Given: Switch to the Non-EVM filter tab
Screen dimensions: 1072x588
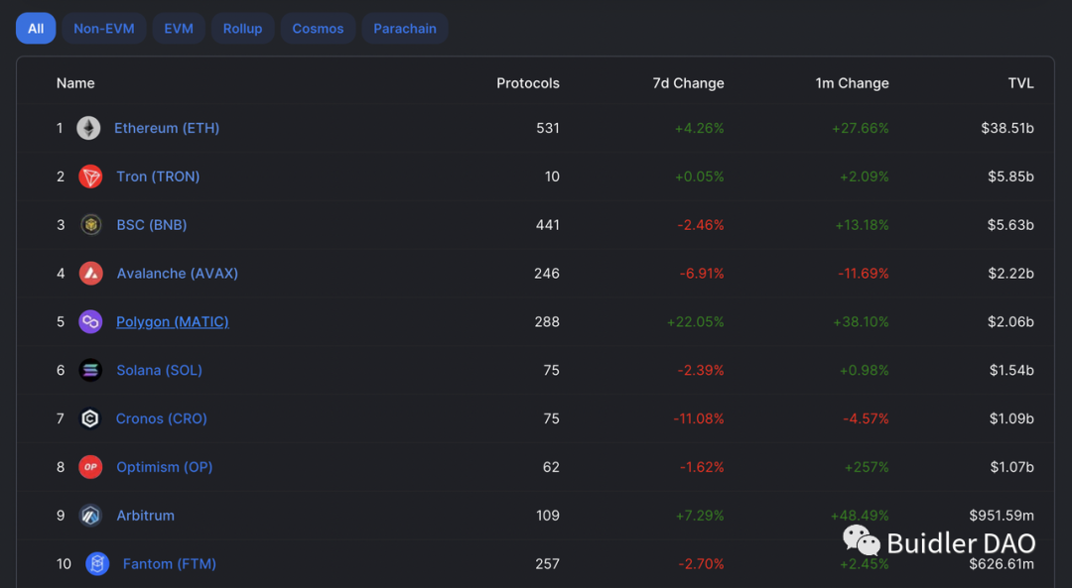Looking at the screenshot, I should point(104,29).
